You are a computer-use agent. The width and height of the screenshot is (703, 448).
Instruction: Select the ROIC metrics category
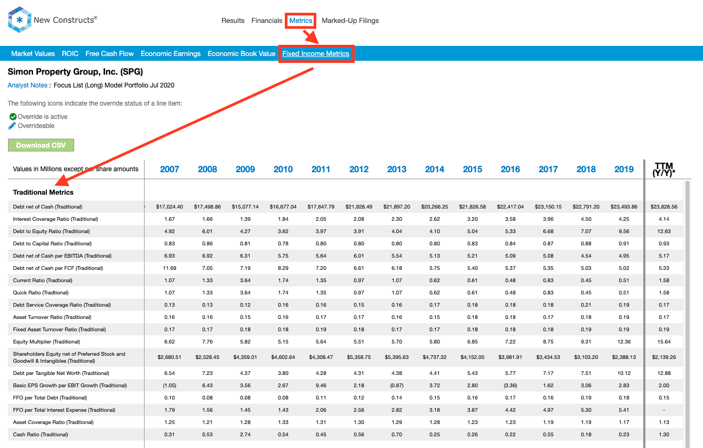pyautogui.click(x=69, y=53)
